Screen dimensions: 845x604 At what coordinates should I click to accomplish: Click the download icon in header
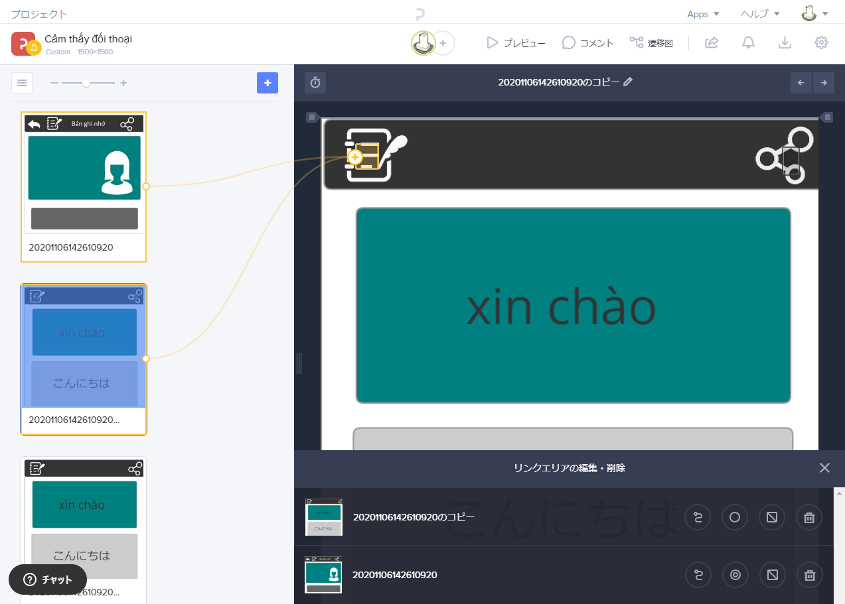click(785, 43)
